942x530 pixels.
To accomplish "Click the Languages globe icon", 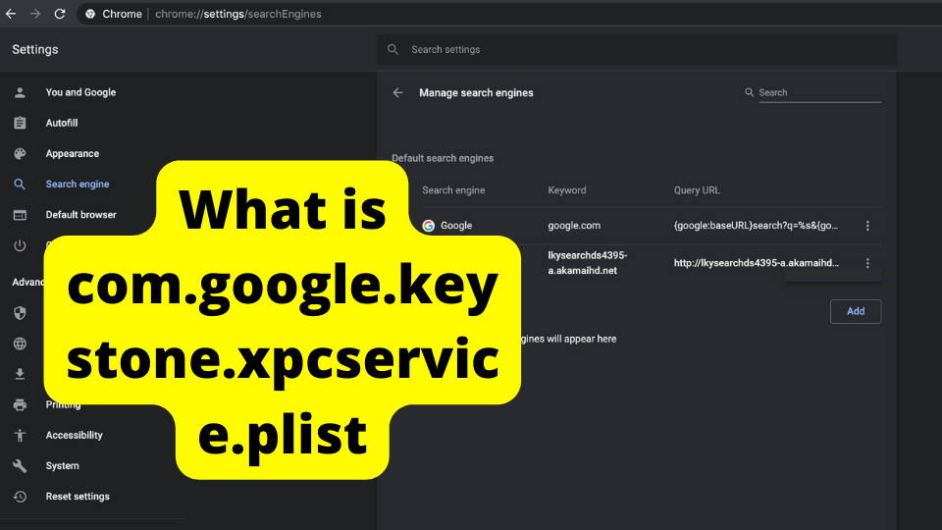I will [20, 344].
